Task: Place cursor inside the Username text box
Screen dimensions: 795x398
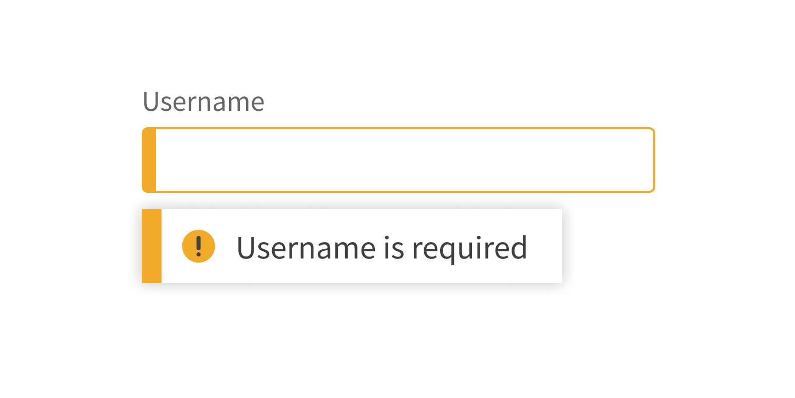Action: click(398, 160)
